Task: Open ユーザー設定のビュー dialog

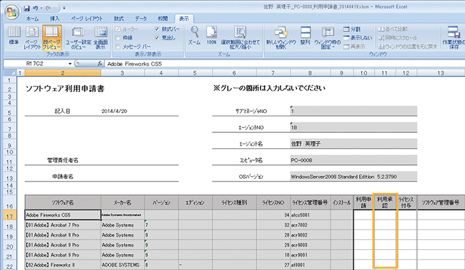Action: [x=78, y=38]
